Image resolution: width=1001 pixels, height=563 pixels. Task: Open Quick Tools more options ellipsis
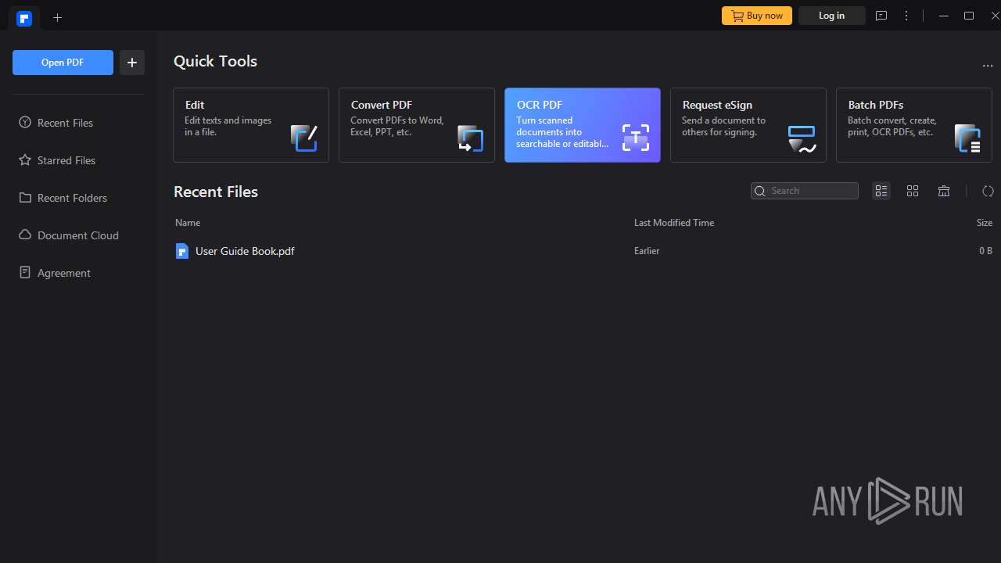988,66
